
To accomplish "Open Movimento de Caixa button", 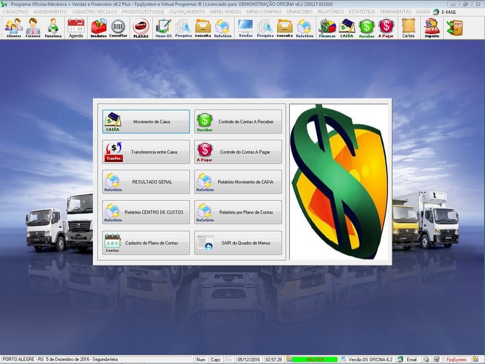I will tap(146, 122).
